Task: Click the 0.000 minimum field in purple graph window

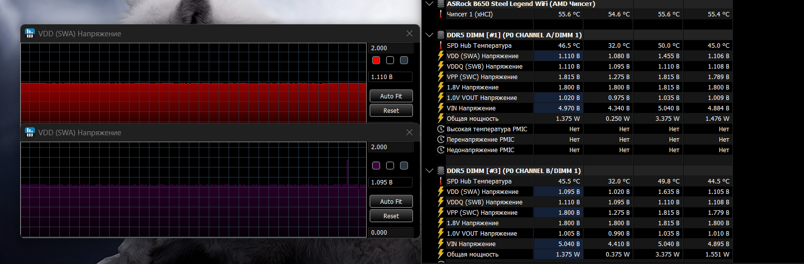Action: 391,232
